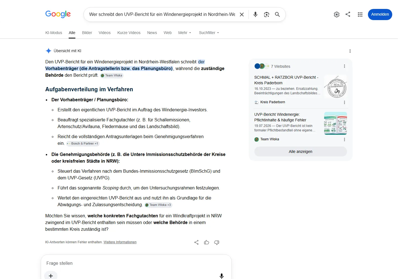This screenshot has height=279, width=402.
Task: Select the Alle results tab
Action: pos(72,33)
